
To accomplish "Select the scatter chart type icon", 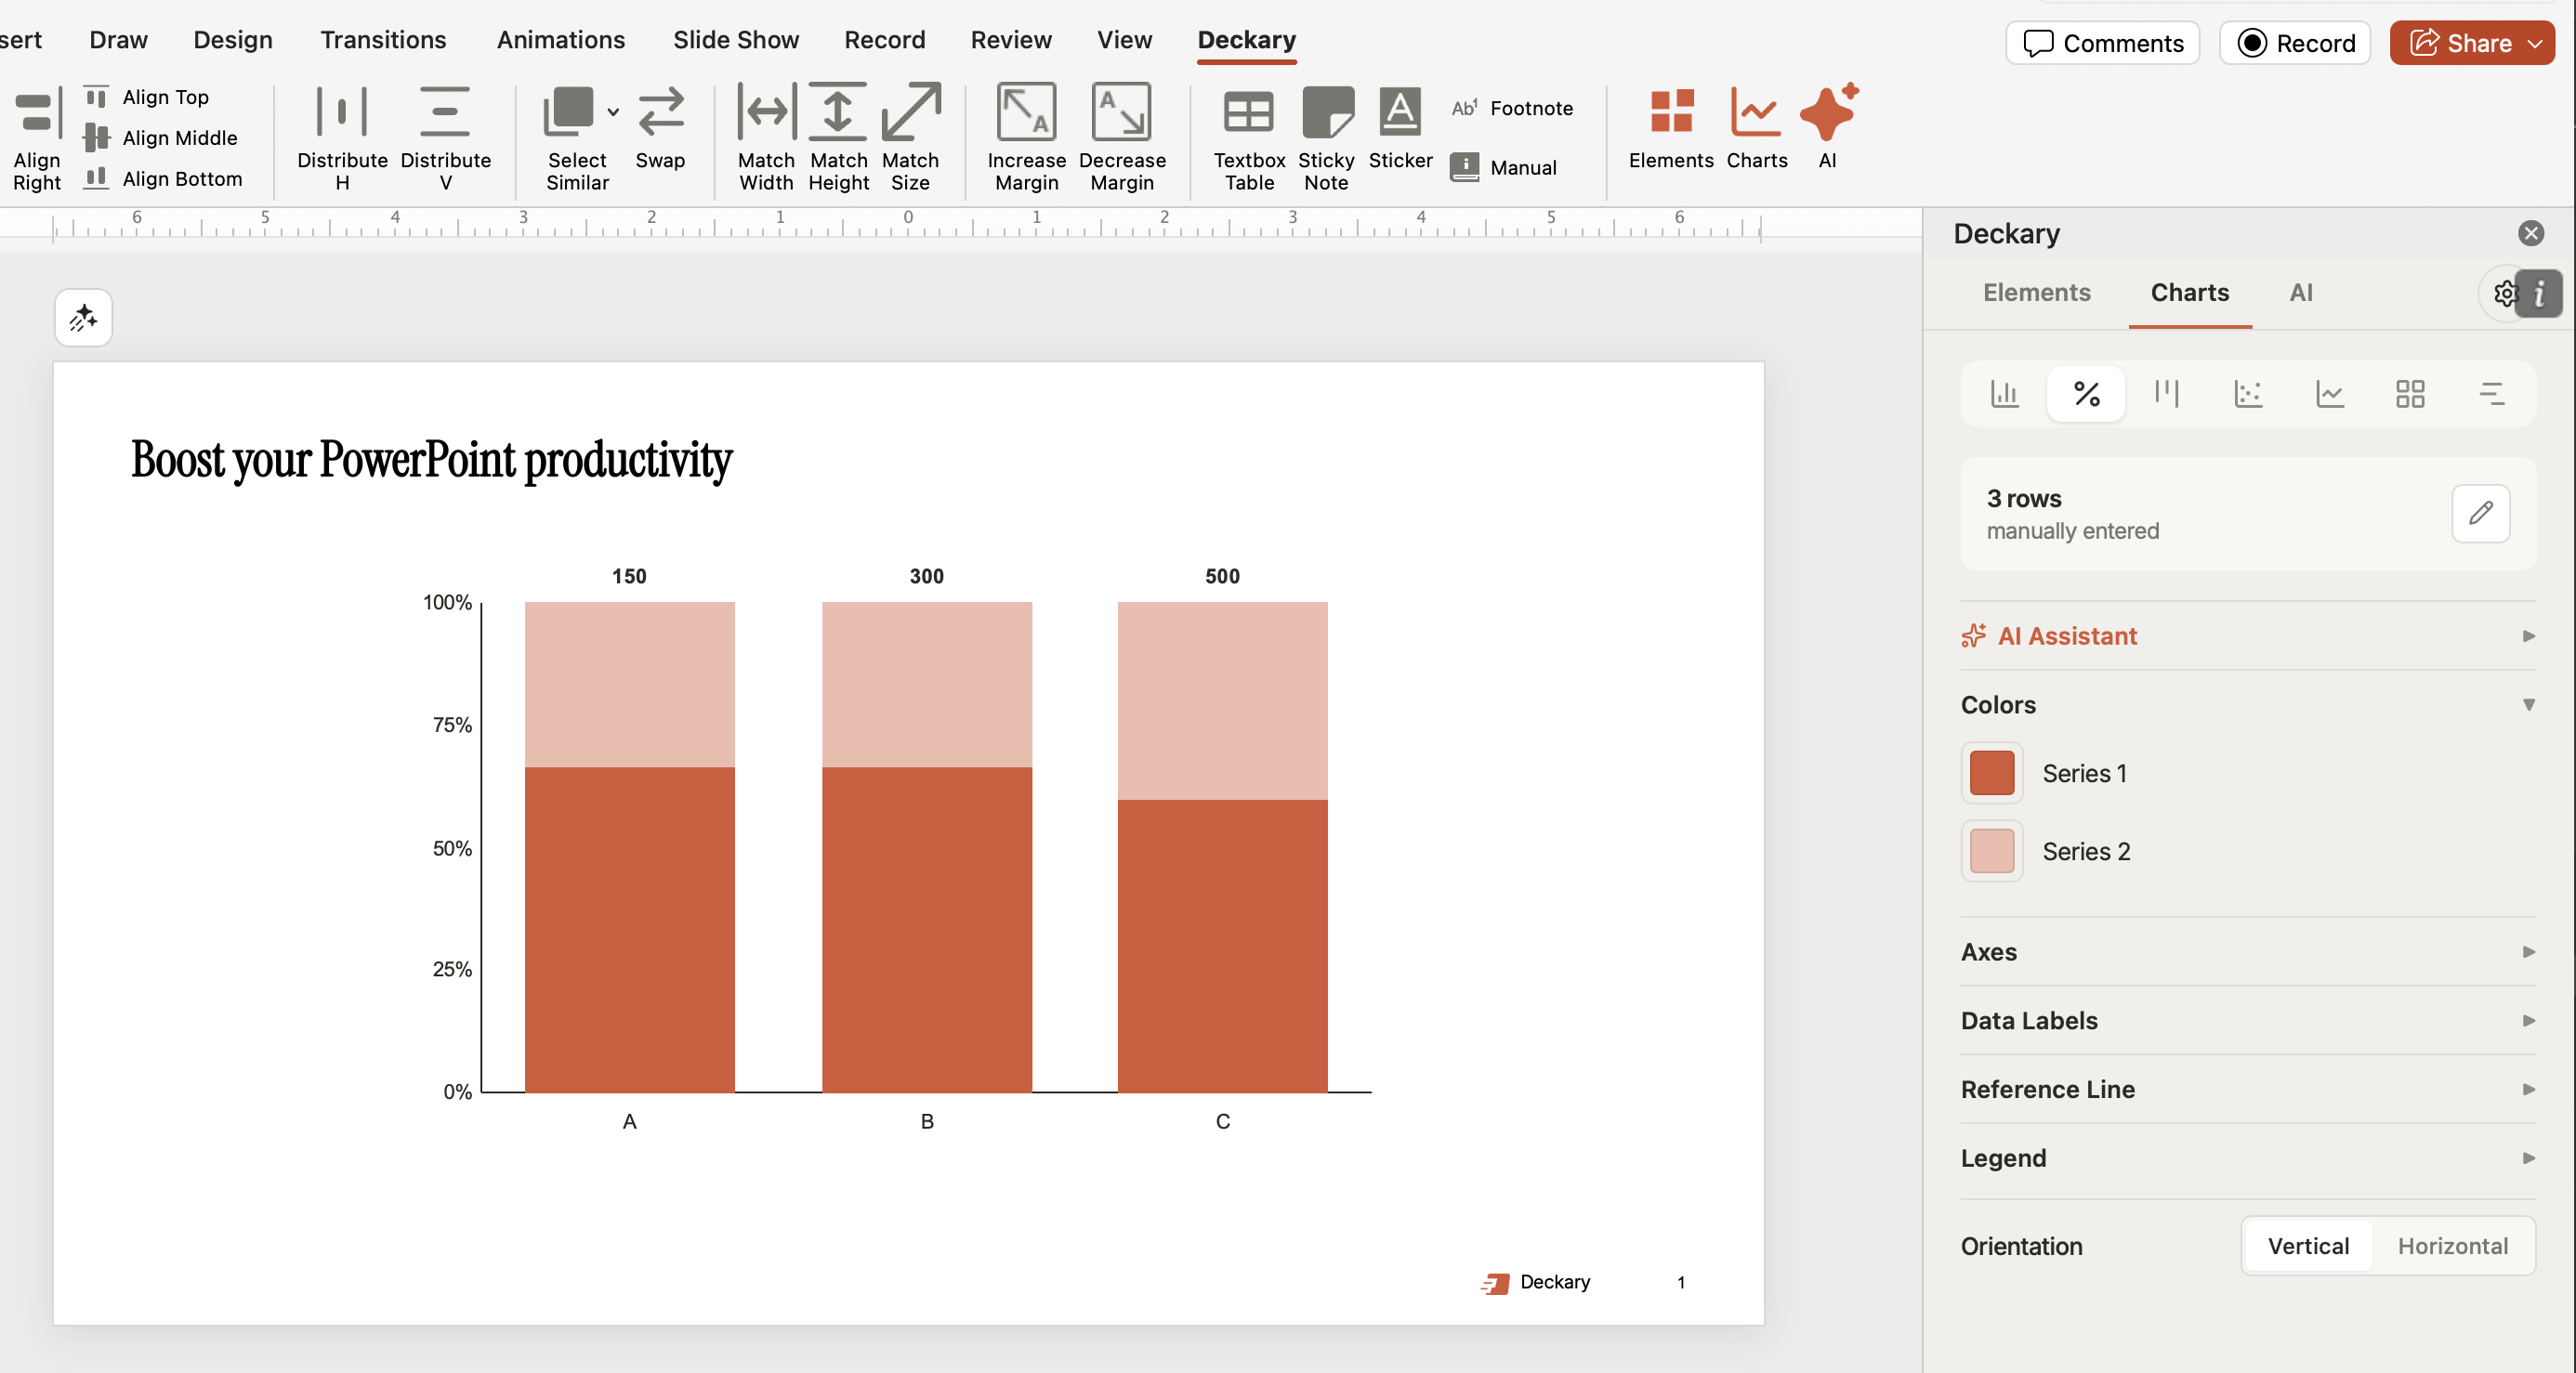I will click(2247, 394).
